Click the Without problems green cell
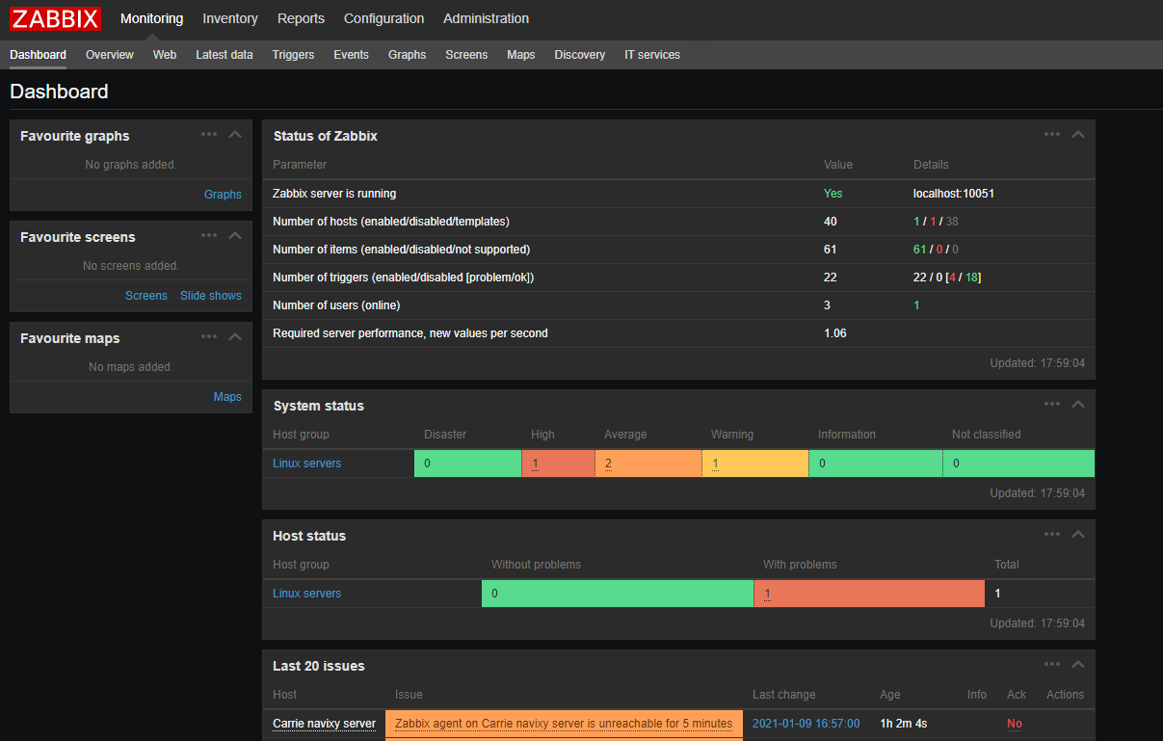This screenshot has height=741, width=1163. 618,594
